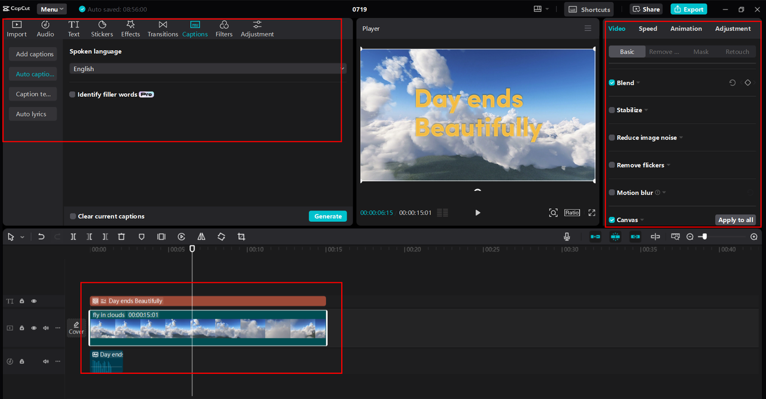Click the Reverse playback icon
766x399 pixels.
181,237
